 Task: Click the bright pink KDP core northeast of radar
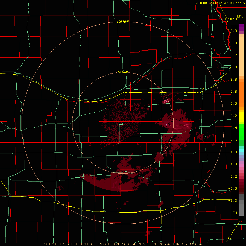tap(166, 101)
